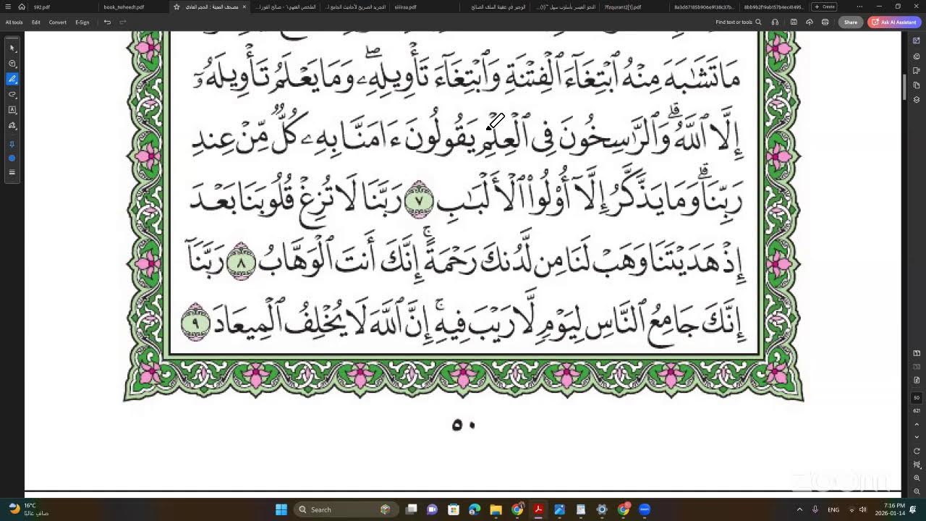The height and width of the screenshot is (521, 926).
Task: Pick the freehand draw lasso tool
Action: (x=12, y=95)
